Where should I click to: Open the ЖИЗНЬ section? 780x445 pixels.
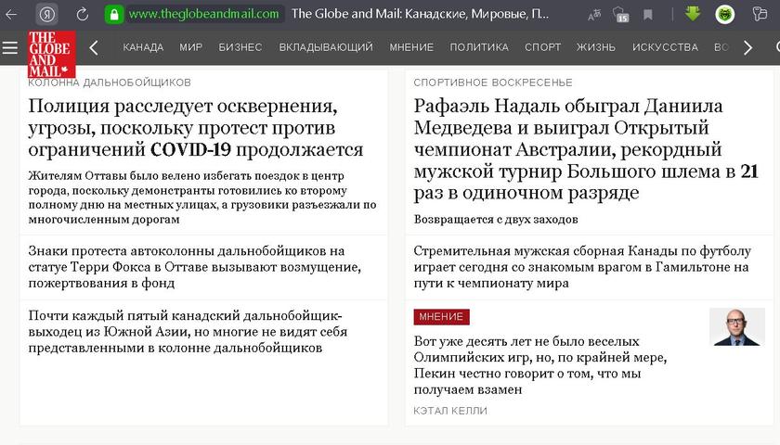(x=596, y=47)
